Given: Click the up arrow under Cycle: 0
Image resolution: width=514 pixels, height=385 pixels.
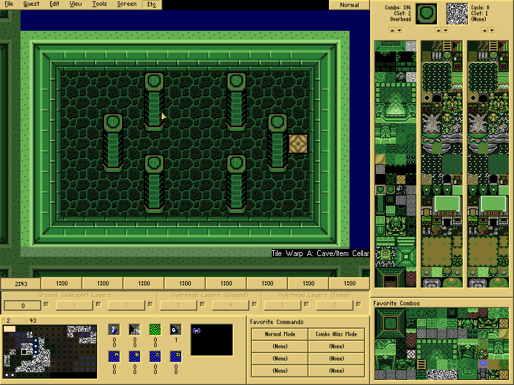Looking at the screenshot, I should (484, 30).
